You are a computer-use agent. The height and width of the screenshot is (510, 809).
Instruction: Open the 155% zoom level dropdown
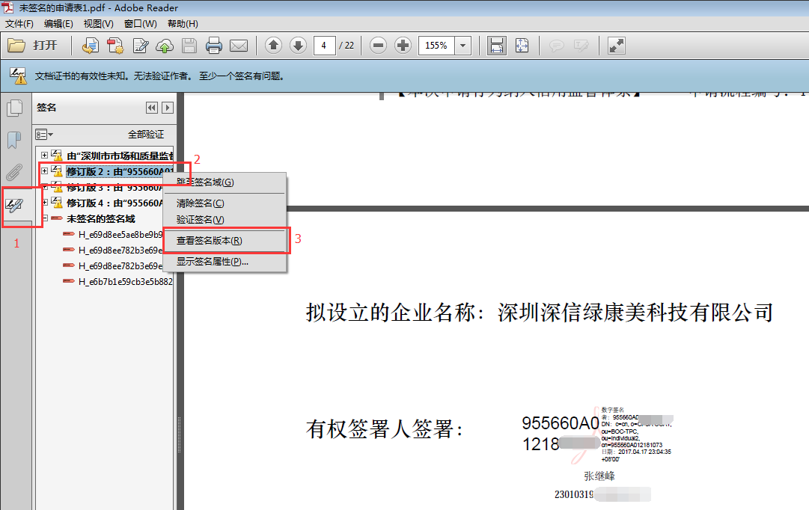[463, 46]
